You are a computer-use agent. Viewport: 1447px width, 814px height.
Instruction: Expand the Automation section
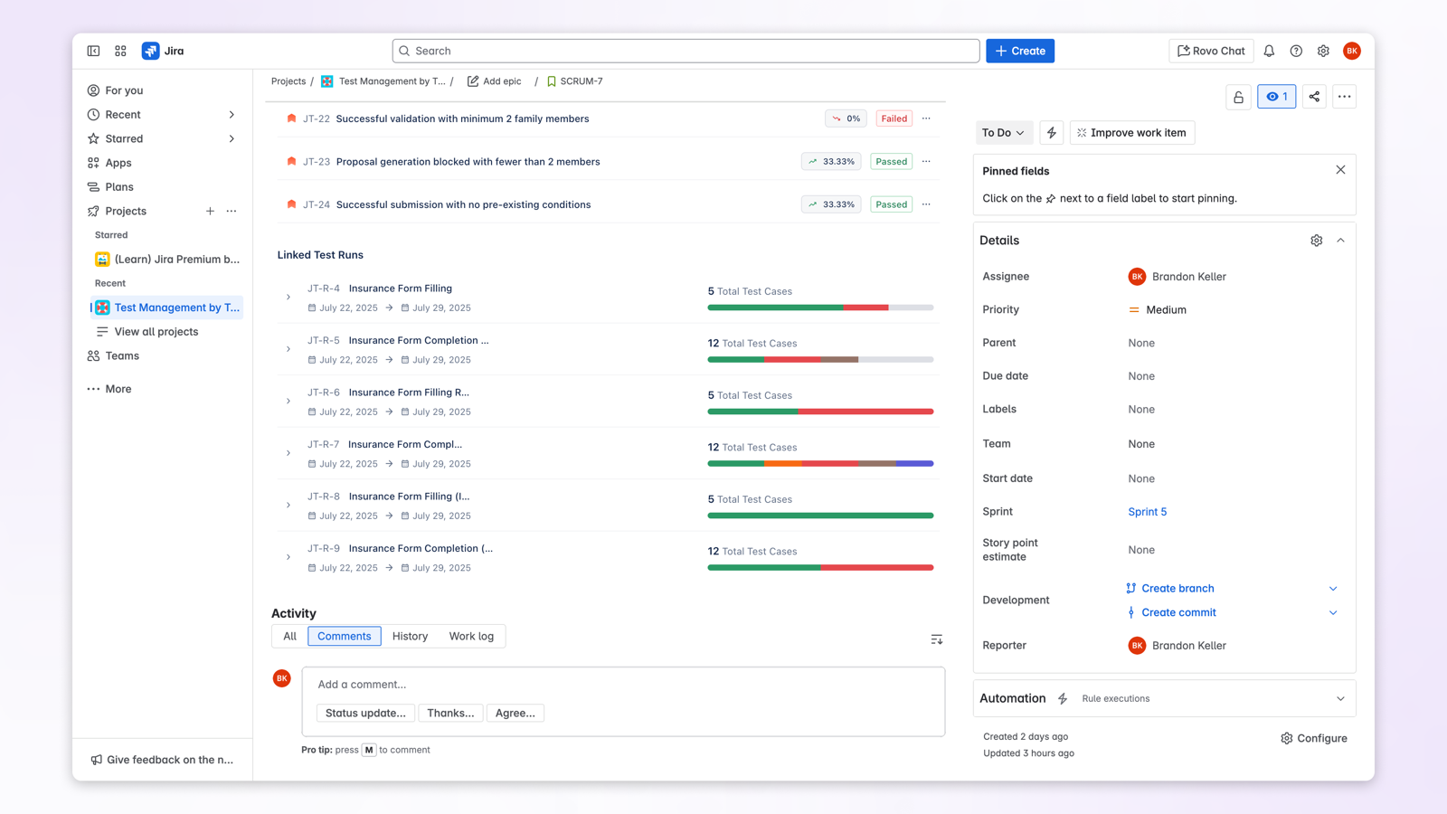click(1340, 698)
